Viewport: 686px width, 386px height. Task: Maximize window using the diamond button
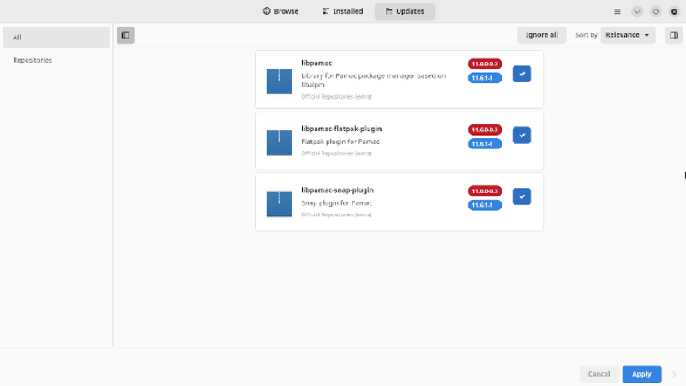tap(655, 11)
